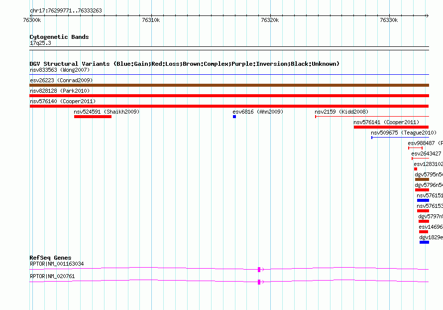
Task: Click the dgv5795n54 variant label
Action: click(429, 174)
